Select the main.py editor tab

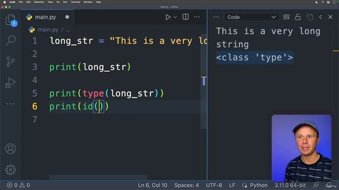(48, 17)
